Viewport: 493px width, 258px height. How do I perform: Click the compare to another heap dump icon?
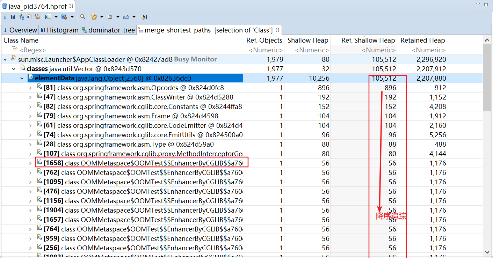coord(144,16)
